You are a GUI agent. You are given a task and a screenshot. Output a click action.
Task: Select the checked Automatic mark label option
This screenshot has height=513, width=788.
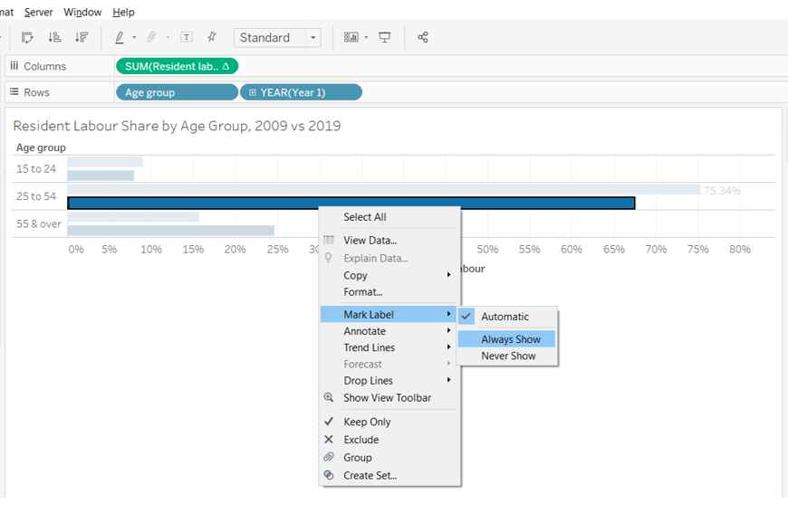tap(505, 317)
